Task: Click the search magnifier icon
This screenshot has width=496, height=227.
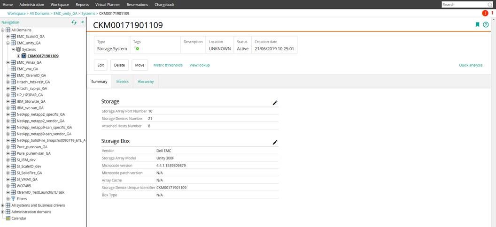Action: [490, 4]
